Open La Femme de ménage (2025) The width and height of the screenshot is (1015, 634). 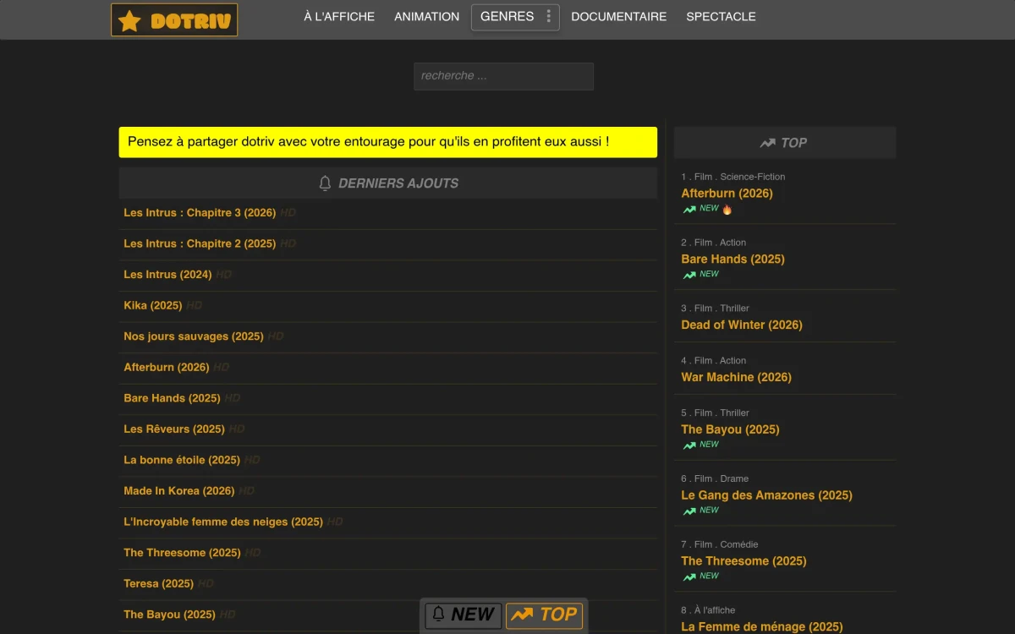tap(762, 626)
